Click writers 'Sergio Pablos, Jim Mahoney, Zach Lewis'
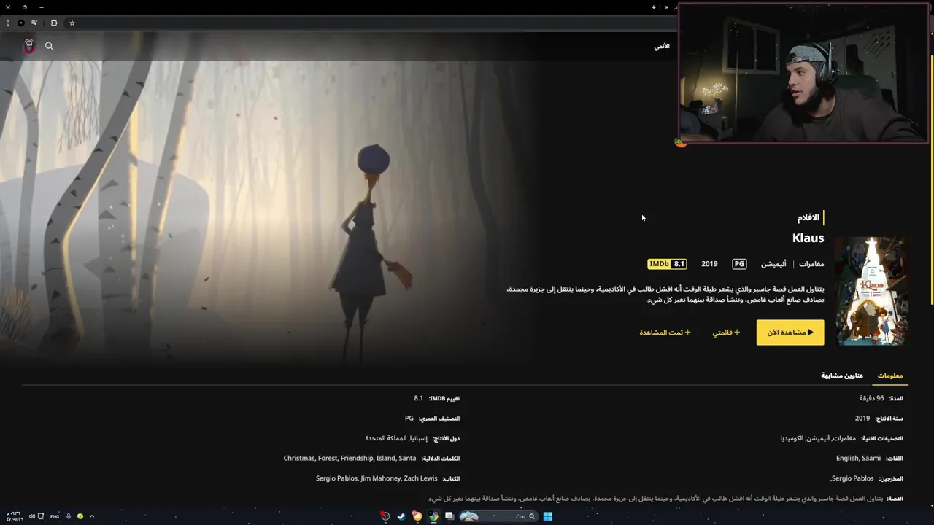This screenshot has width=934, height=525. click(x=377, y=478)
